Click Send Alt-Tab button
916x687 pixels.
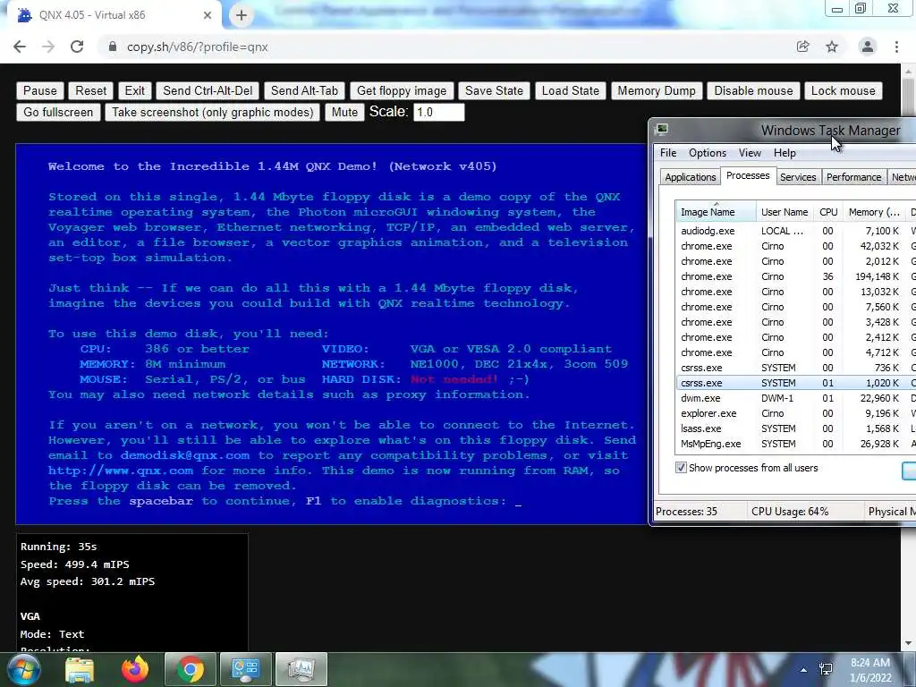point(304,91)
